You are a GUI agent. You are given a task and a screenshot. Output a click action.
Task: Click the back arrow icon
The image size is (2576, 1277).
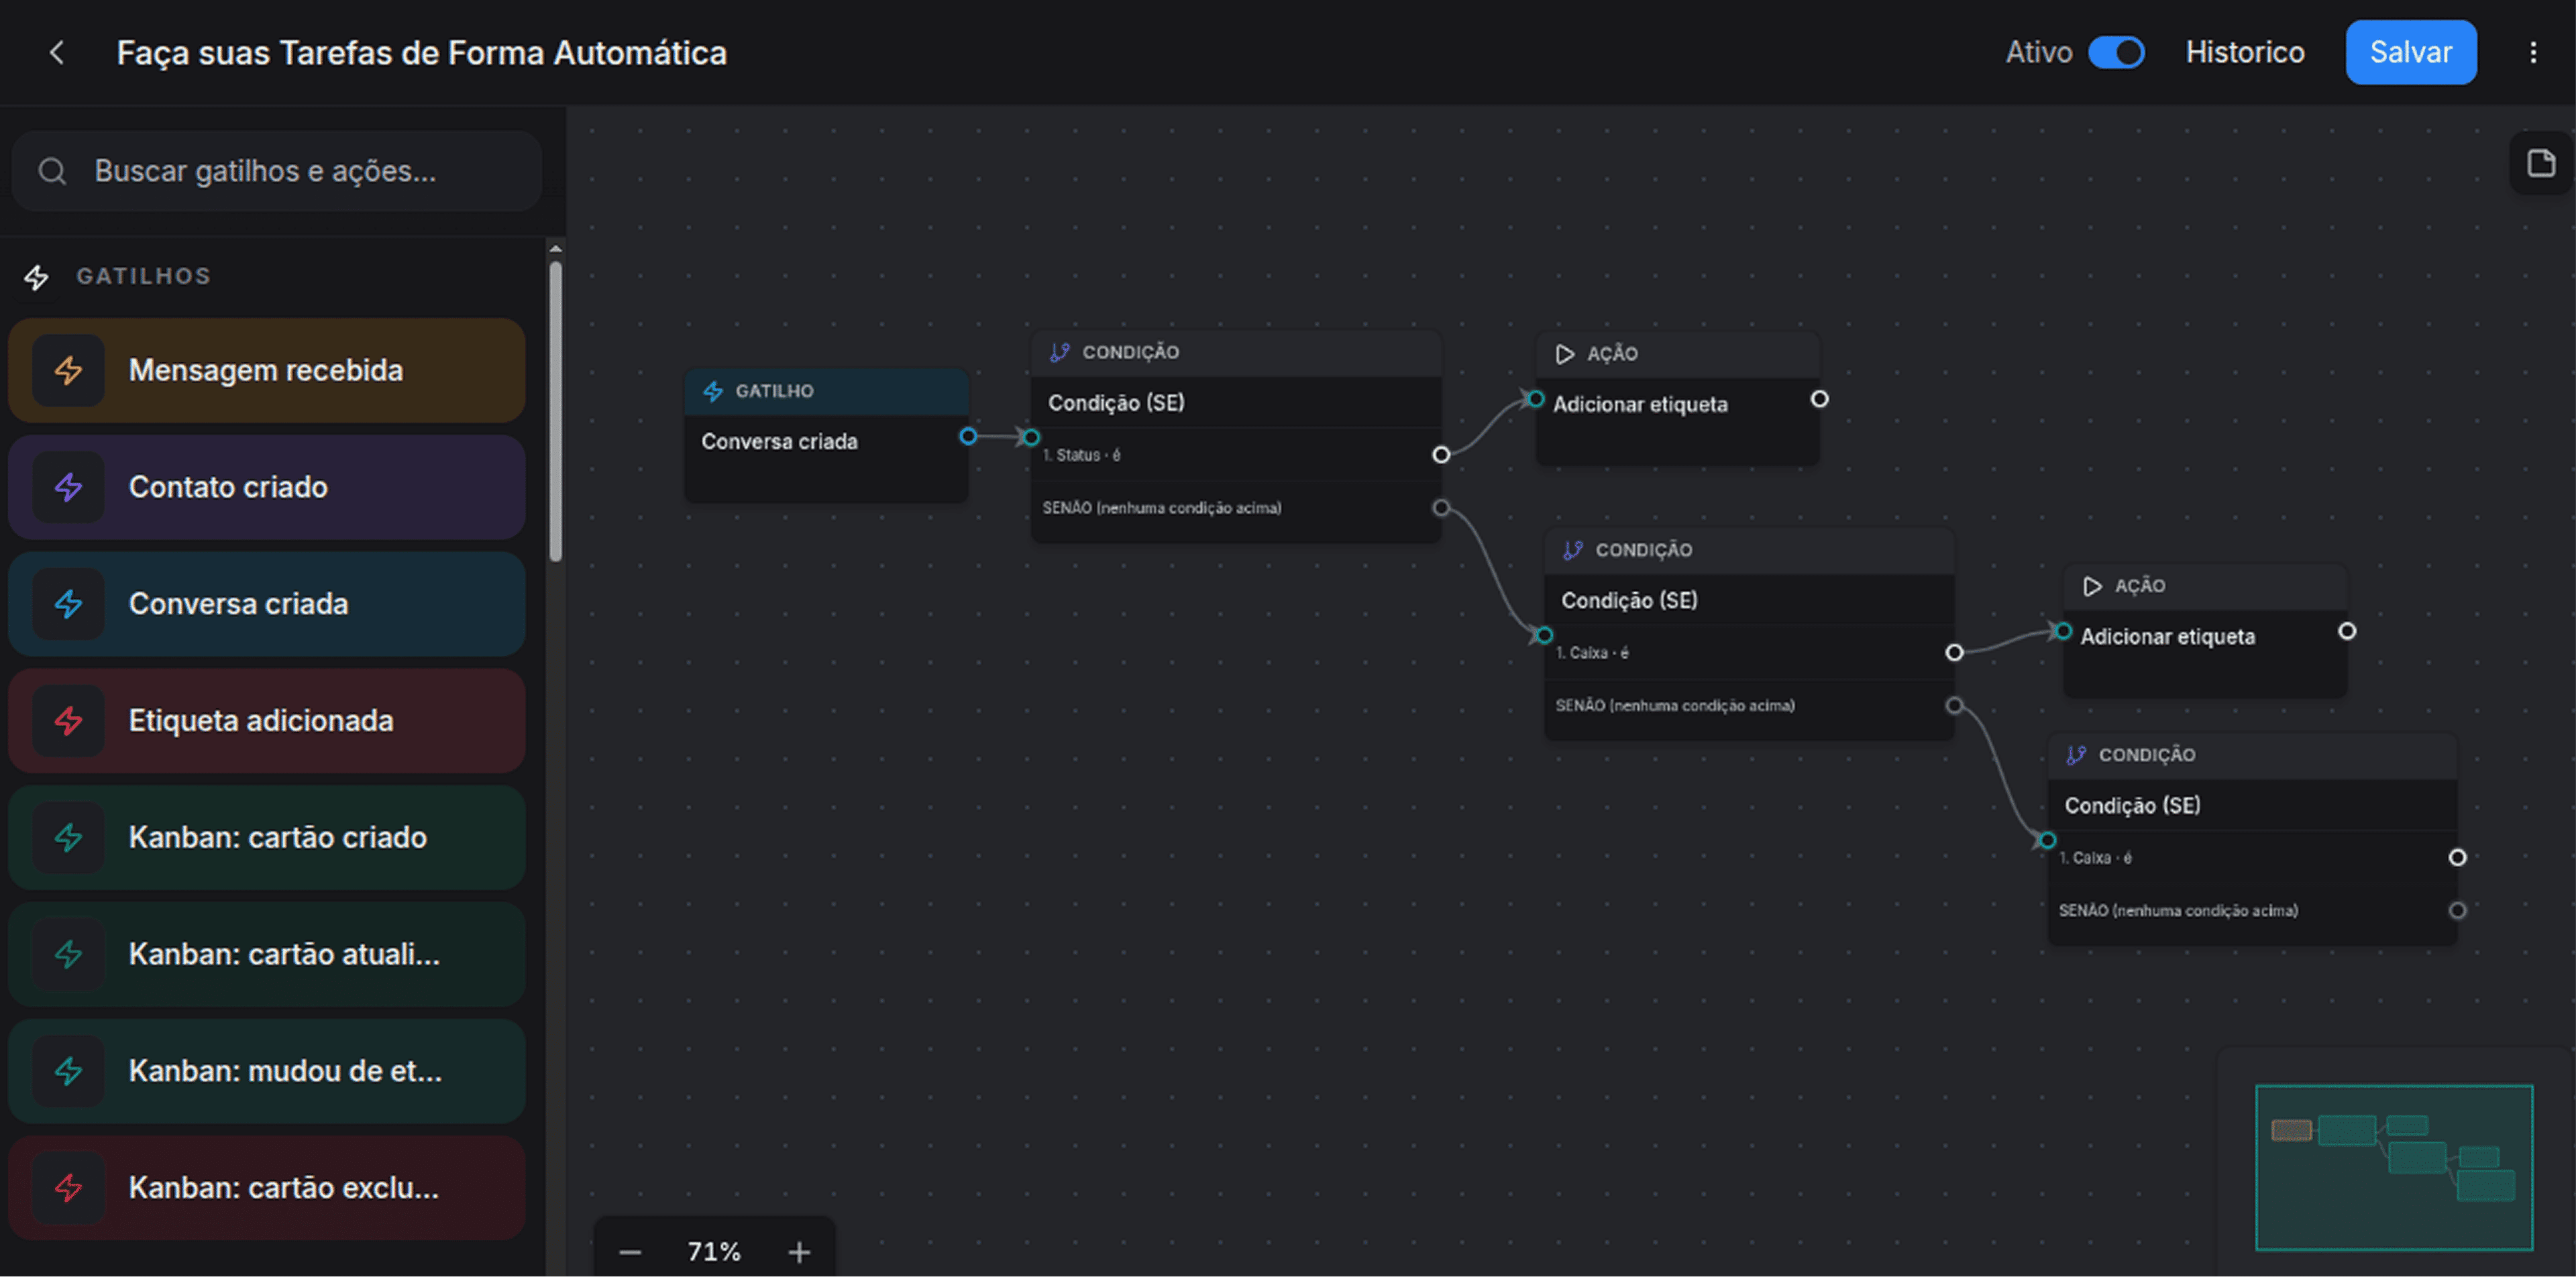[x=57, y=52]
